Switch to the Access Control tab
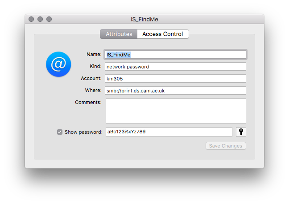The image size is (289, 204). [x=162, y=34]
